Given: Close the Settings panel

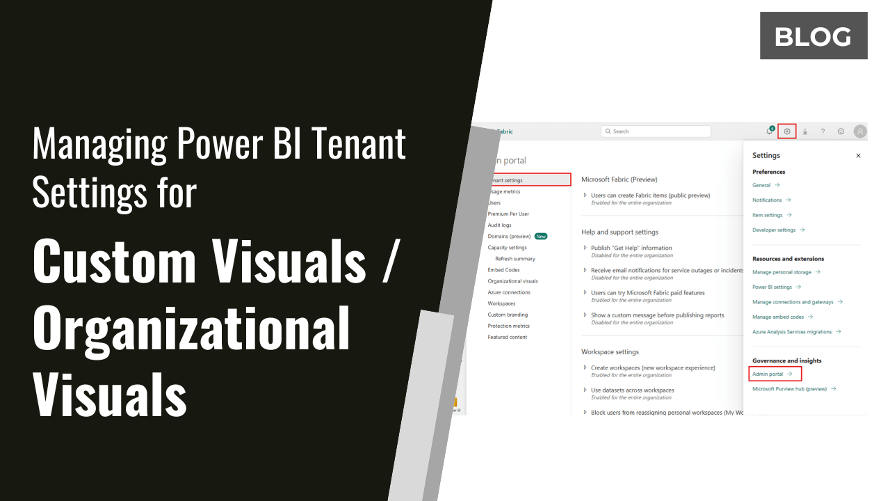Looking at the screenshot, I should (x=858, y=156).
